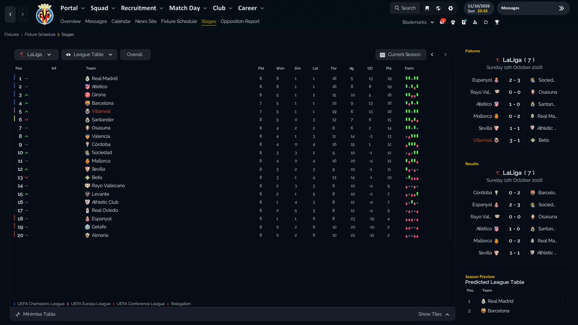Click Real Oviedo team name in table
The width and height of the screenshot is (578, 325).
pos(105,210)
